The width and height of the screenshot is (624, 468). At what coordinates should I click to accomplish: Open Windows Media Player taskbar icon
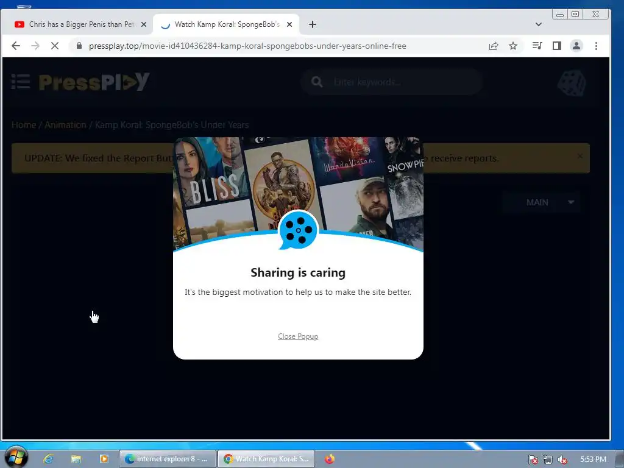(104, 459)
